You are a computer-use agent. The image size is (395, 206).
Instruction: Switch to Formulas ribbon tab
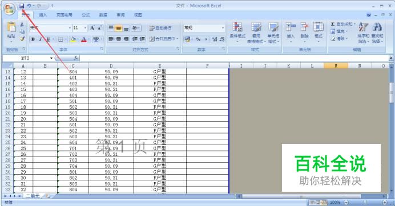(x=86, y=15)
